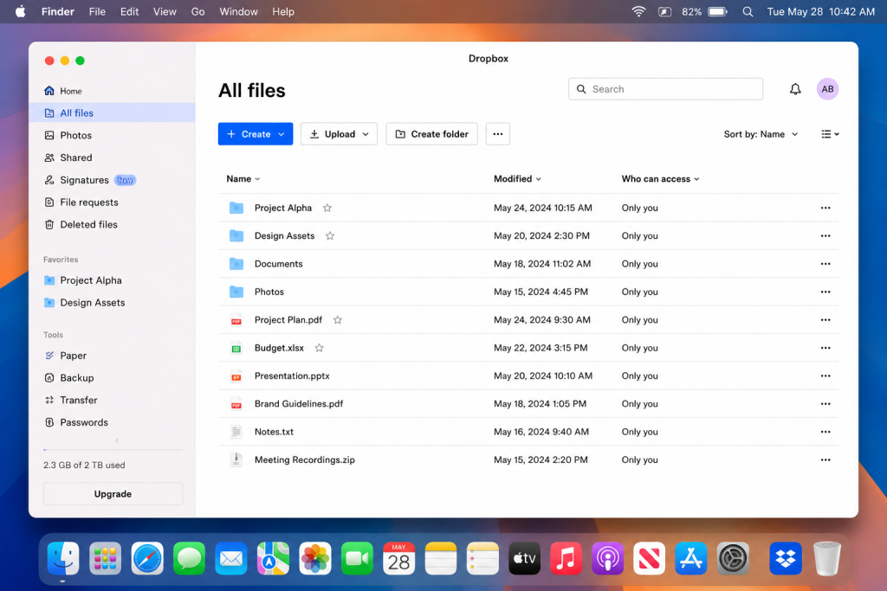
Task: Click the toolbar ellipsis more button
Action: (498, 134)
